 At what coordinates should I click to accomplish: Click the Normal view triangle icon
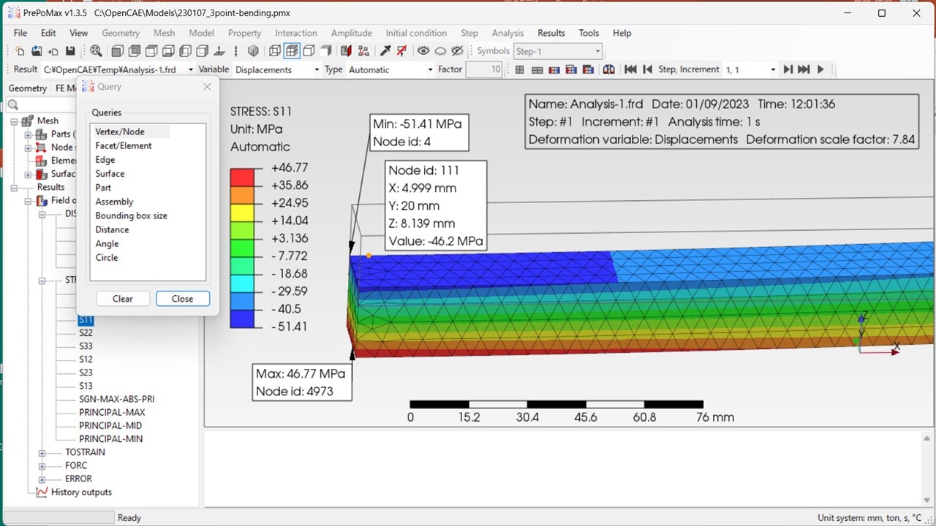point(219,51)
